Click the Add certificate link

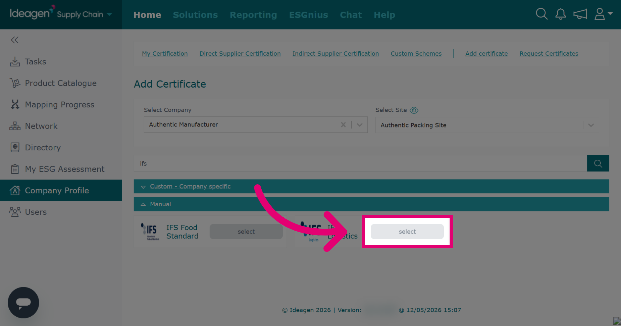[486, 54]
